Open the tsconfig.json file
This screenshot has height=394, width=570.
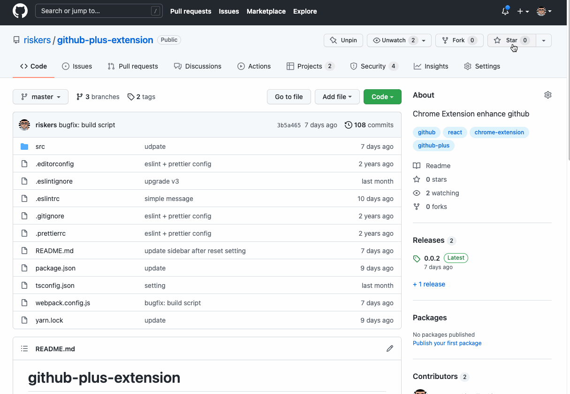click(55, 286)
